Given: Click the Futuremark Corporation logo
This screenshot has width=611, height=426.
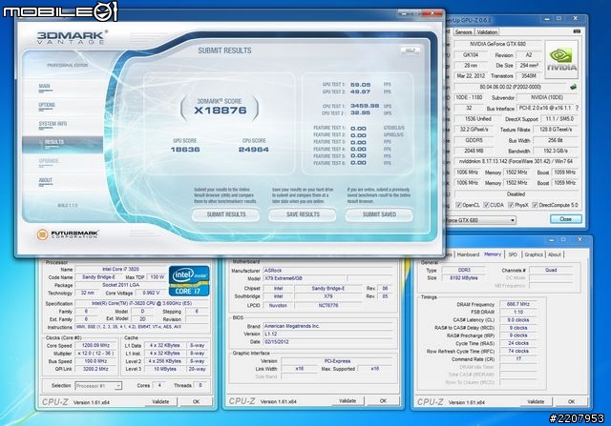Looking at the screenshot, I should (68, 234).
